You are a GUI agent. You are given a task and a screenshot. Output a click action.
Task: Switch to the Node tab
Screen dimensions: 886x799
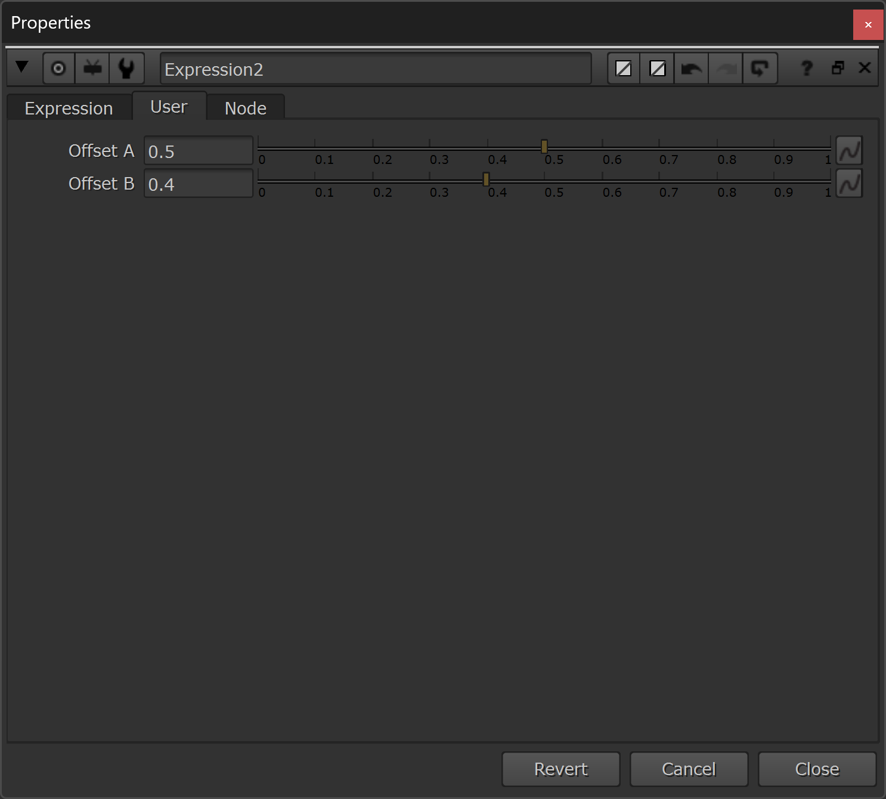tap(245, 109)
